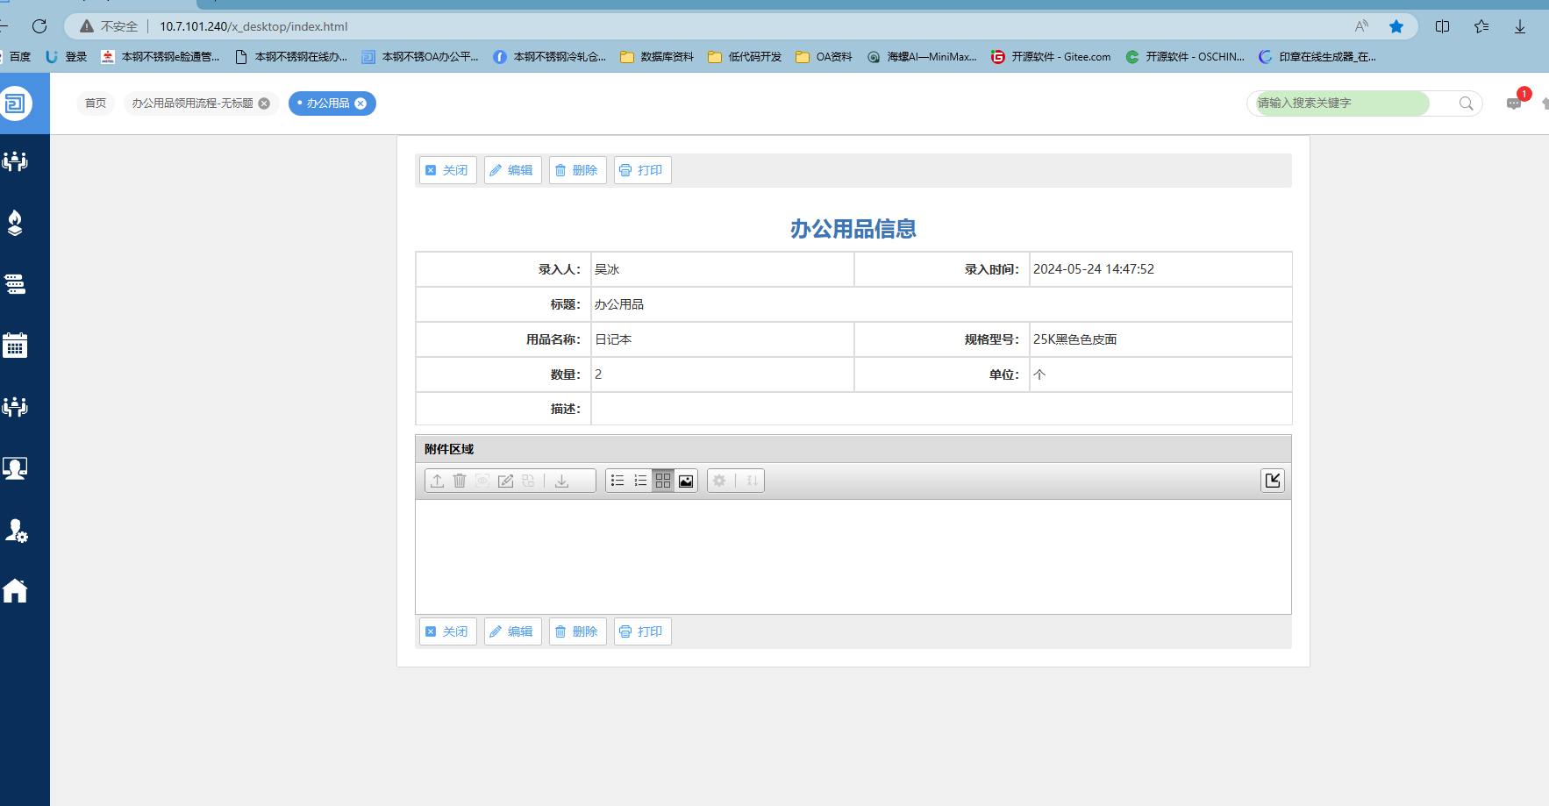Click the upload attachment icon
Image resolution: width=1549 pixels, height=806 pixels.
pyautogui.click(x=437, y=481)
